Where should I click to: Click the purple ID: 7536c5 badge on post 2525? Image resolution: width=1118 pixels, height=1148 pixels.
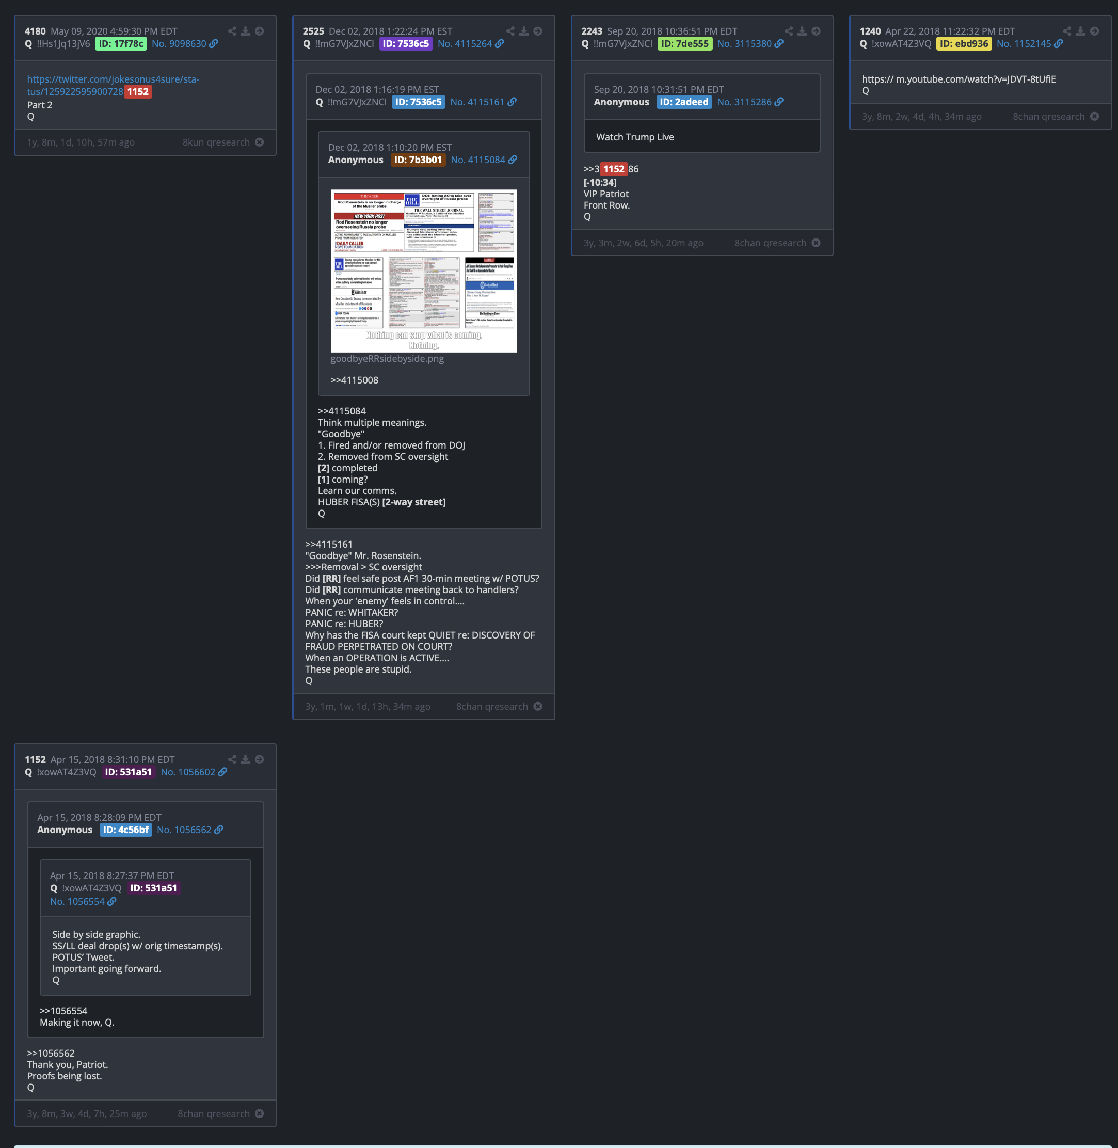point(406,43)
